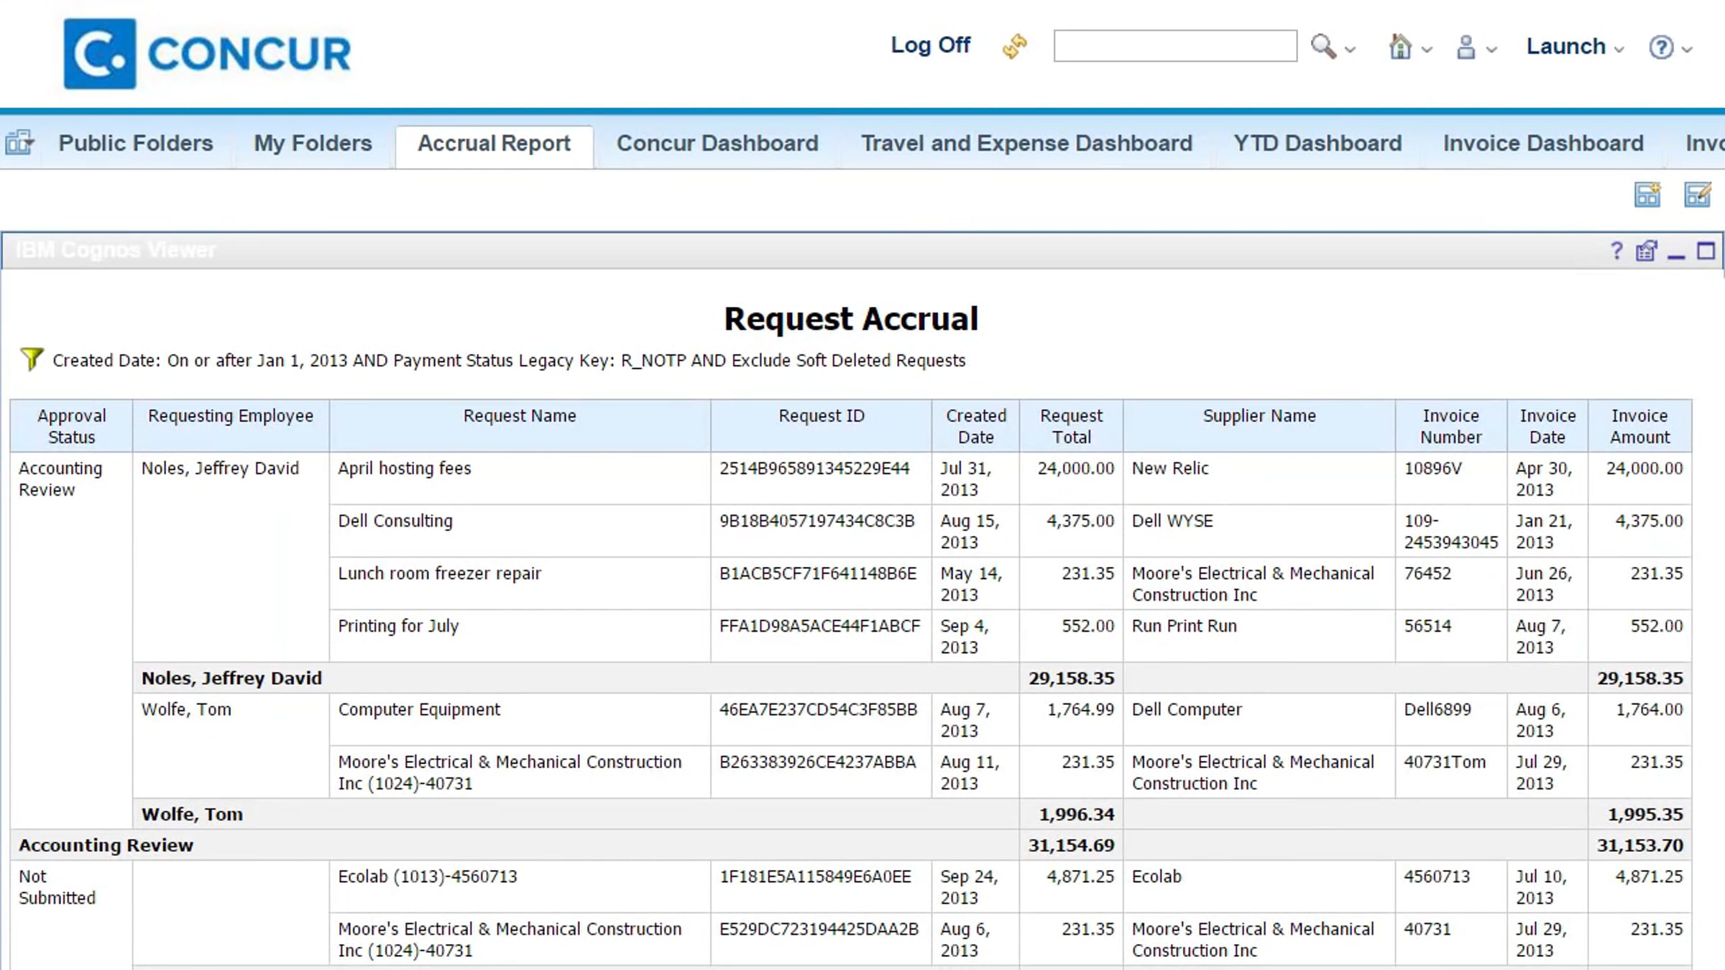Open the Invoice Dashboard tab
This screenshot has width=1725, height=970.
[x=1543, y=143]
